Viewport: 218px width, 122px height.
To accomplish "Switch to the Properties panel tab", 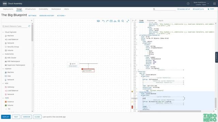I will click(151, 20).
